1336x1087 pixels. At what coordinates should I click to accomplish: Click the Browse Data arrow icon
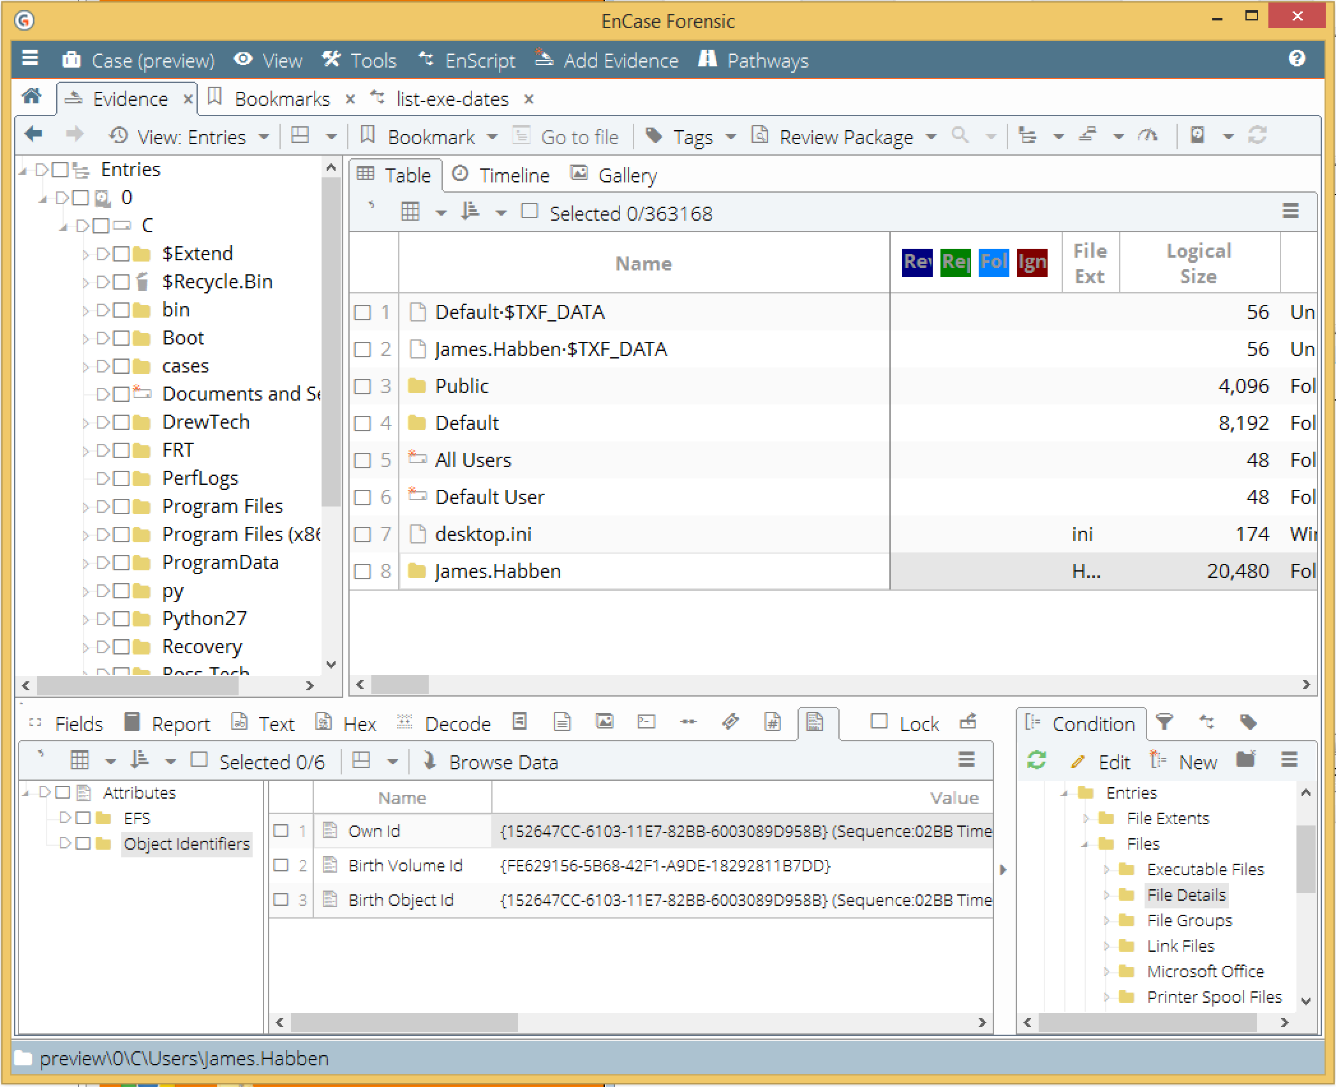coord(430,760)
